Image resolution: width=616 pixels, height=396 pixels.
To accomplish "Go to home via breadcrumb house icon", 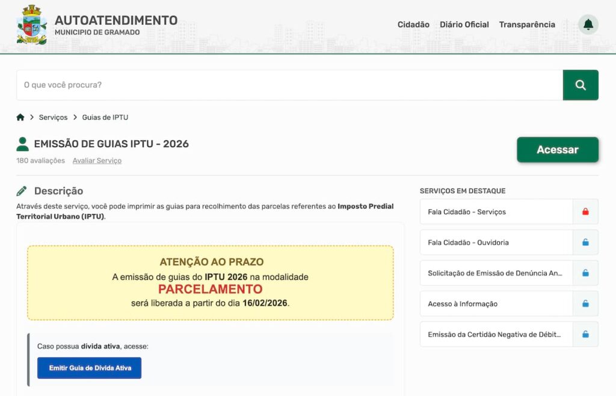I will click(20, 117).
